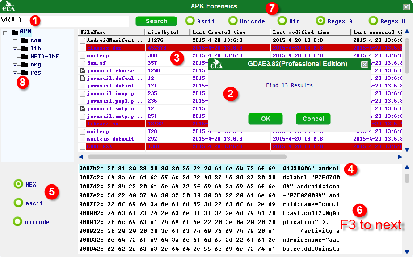Expand the com folder node
Viewport: 413px width, 257px height.
(x=15, y=41)
